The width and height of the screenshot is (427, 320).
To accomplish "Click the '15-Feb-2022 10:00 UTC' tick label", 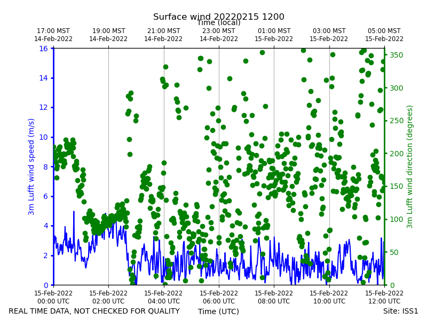I will pos(329,297).
